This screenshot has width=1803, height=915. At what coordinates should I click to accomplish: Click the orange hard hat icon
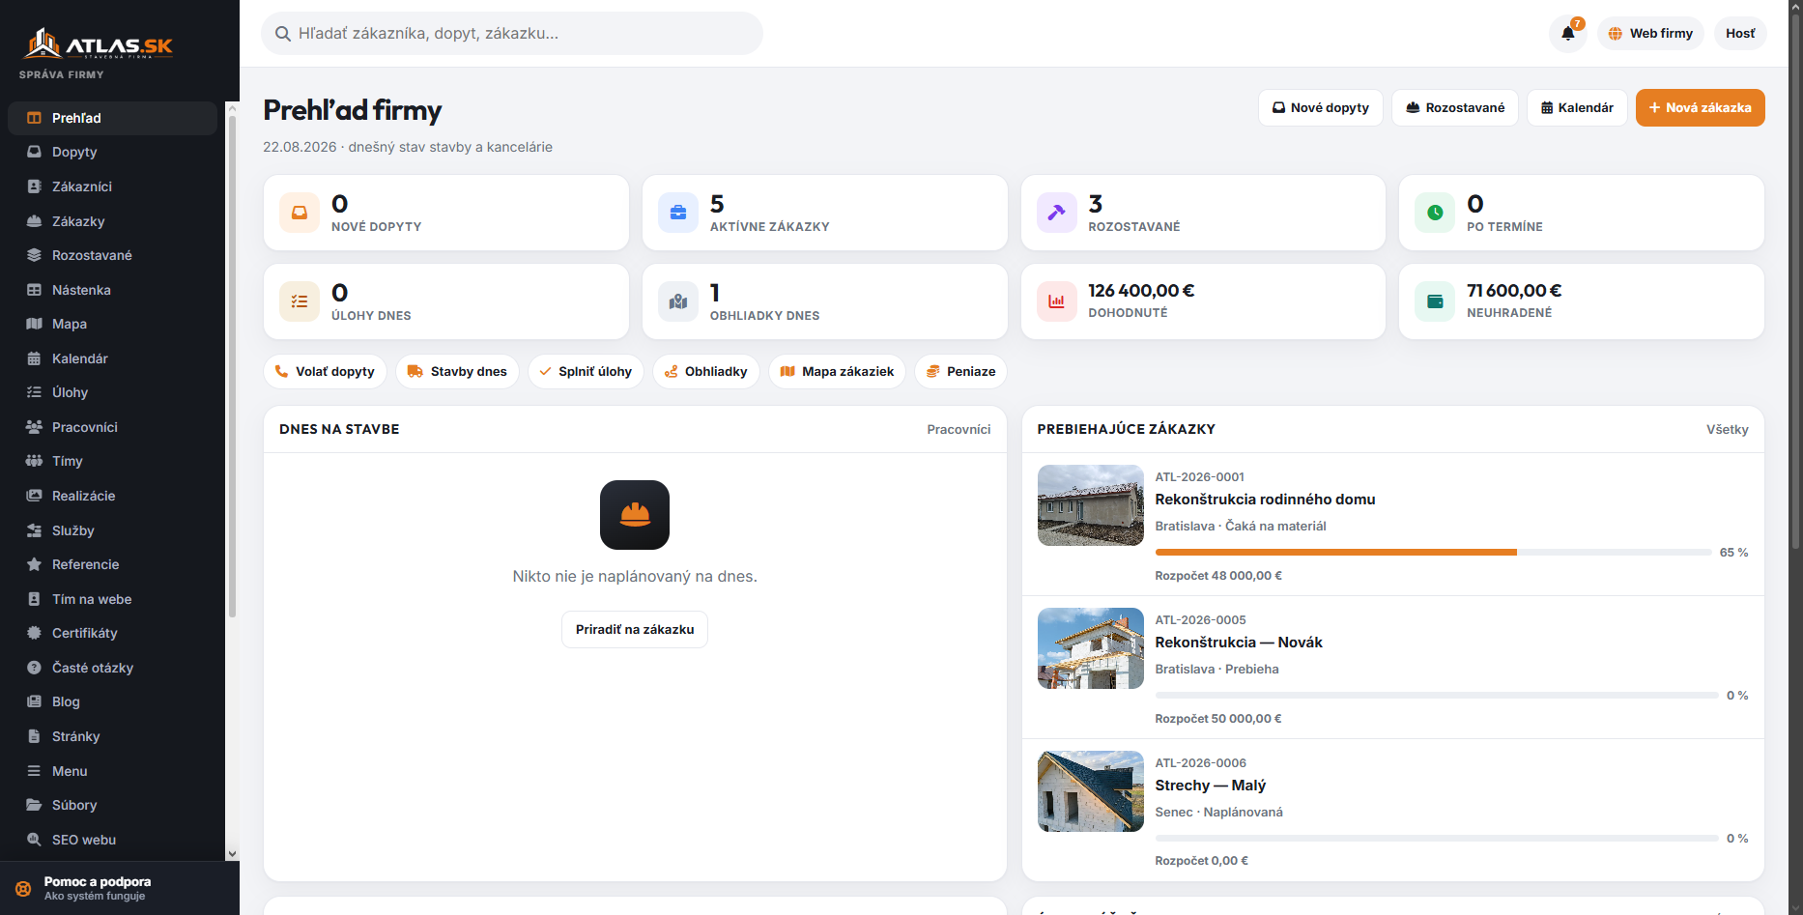[x=635, y=515]
